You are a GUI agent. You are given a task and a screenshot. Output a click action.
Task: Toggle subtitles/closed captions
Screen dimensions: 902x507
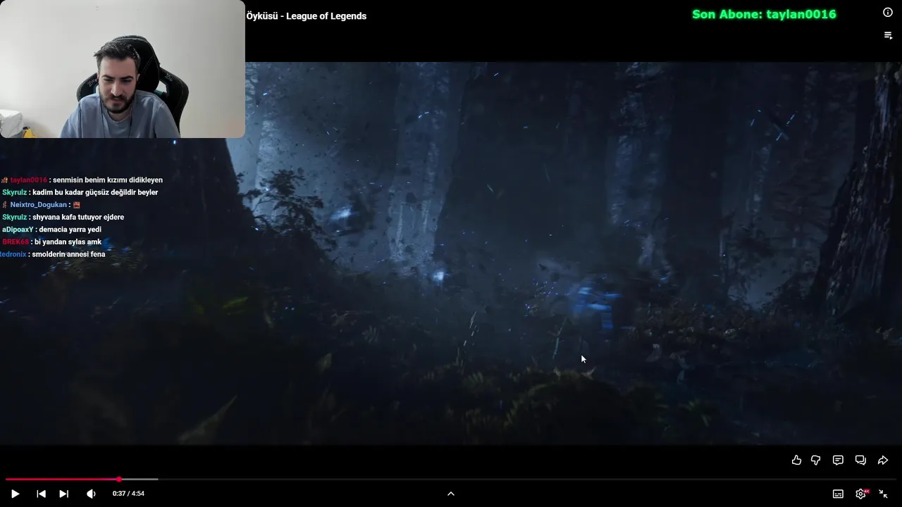coord(838,494)
